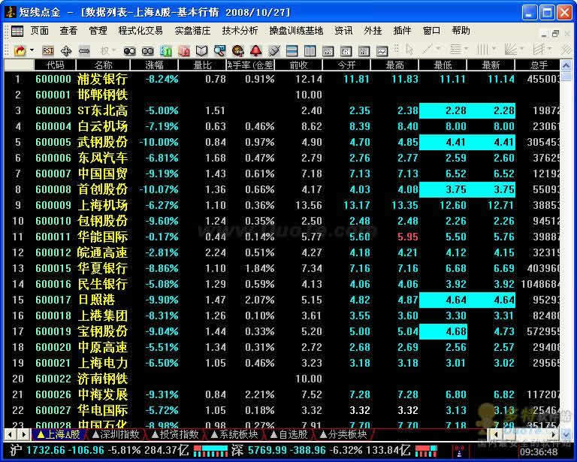The image size is (577, 462).
Task: Select the 武钢股份 stock row
Action: point(282,142)
